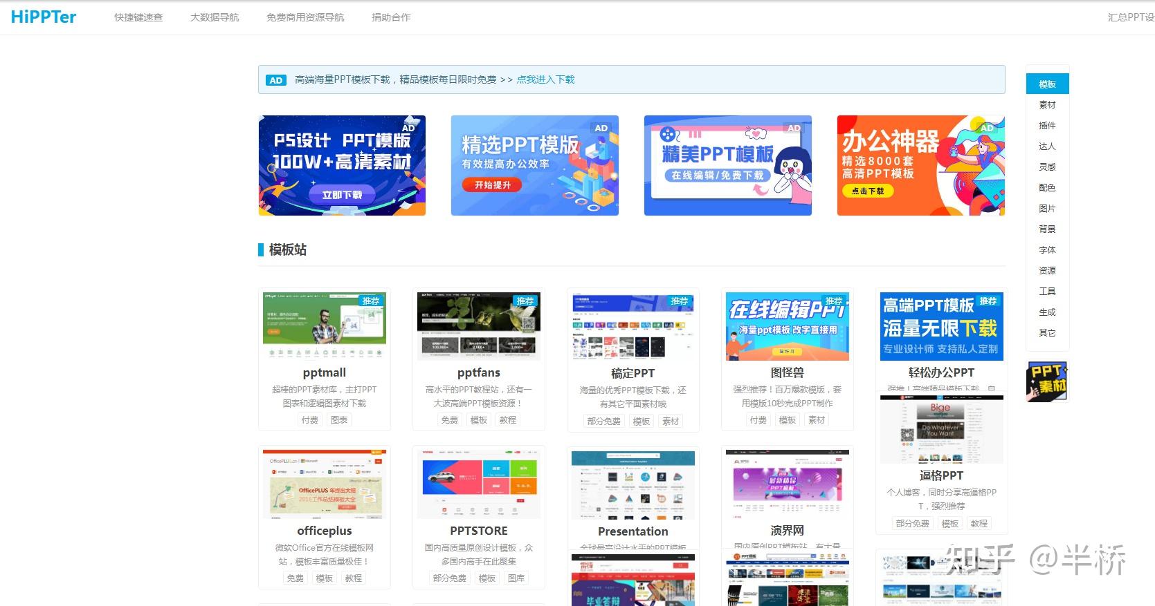Click the 图怪兽 card title

788,372
